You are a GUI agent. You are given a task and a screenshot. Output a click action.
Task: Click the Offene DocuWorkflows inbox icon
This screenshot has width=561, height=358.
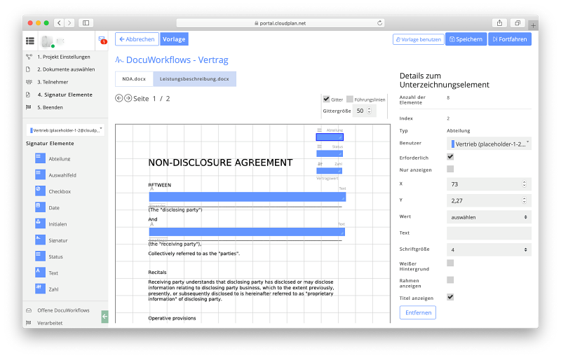point(29,310)
